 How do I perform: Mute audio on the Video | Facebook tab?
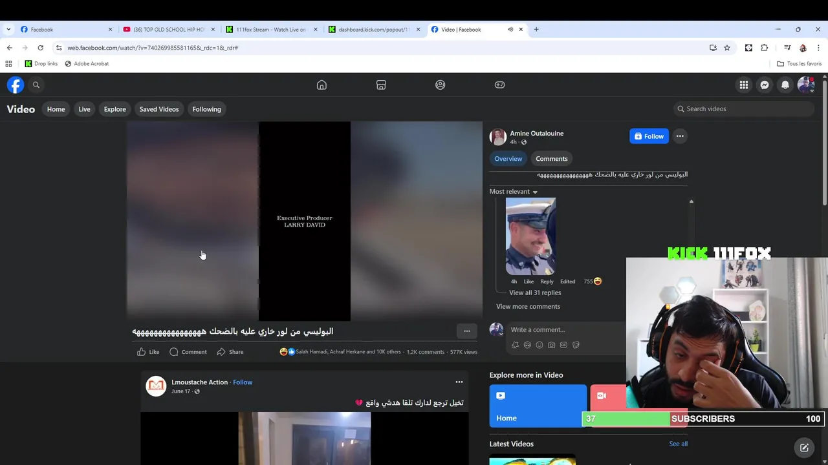point(510,29)
